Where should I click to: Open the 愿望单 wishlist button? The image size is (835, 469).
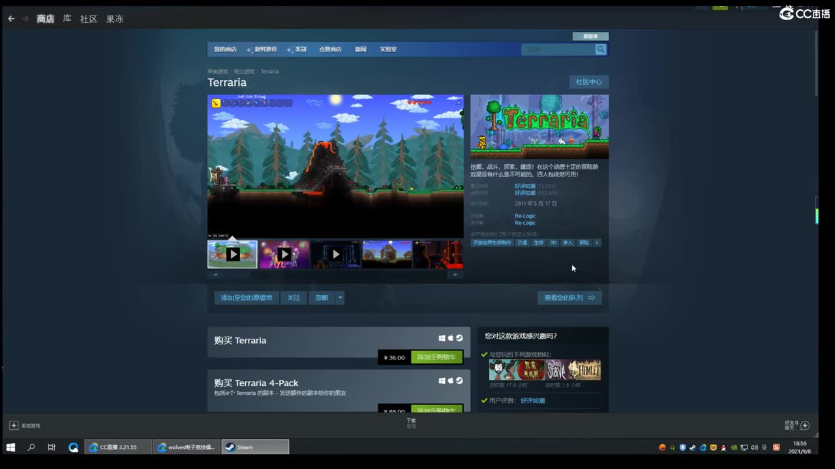coord(590,36)
